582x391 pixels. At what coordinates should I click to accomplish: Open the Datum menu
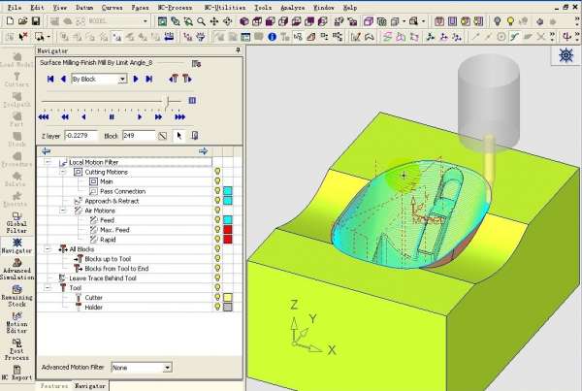83,8
